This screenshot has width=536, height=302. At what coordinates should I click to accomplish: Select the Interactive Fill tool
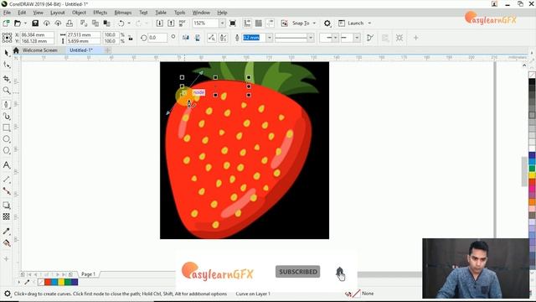tap(6, 243)
